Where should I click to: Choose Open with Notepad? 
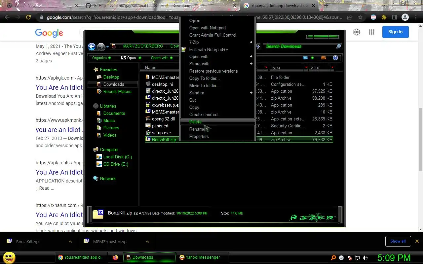pos(218,28)
